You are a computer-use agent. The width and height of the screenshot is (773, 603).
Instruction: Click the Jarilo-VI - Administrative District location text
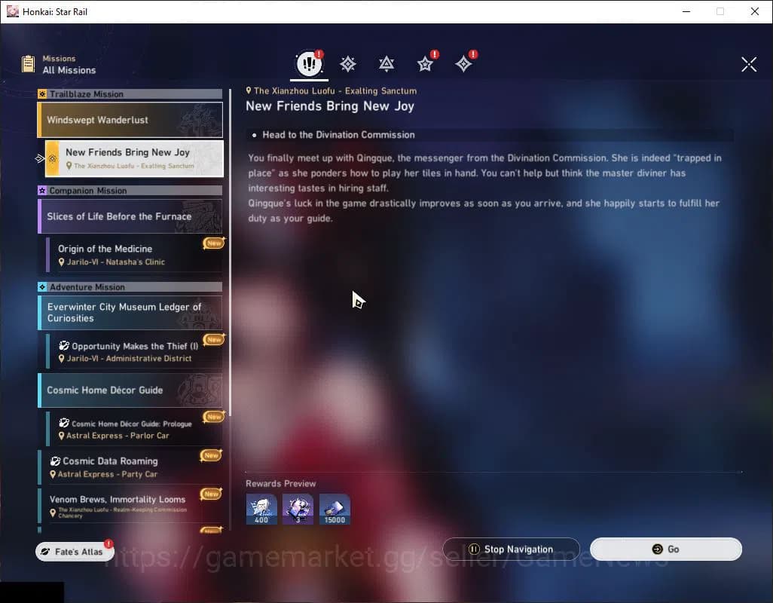(129, 359)
